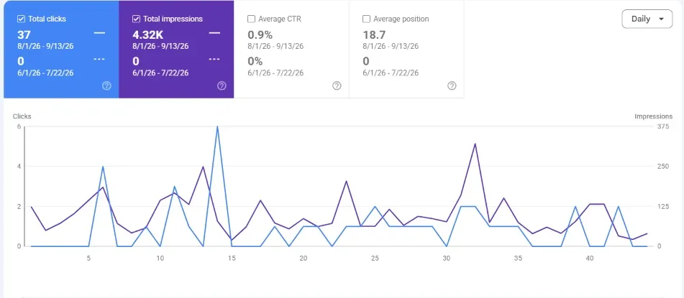
Task: Select the 18.7 average position value
Action: 374,35
